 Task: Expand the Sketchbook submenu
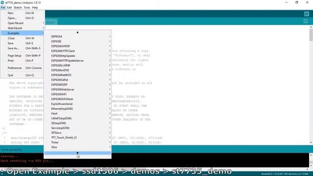pyautogui.click(x=22, y=28)
